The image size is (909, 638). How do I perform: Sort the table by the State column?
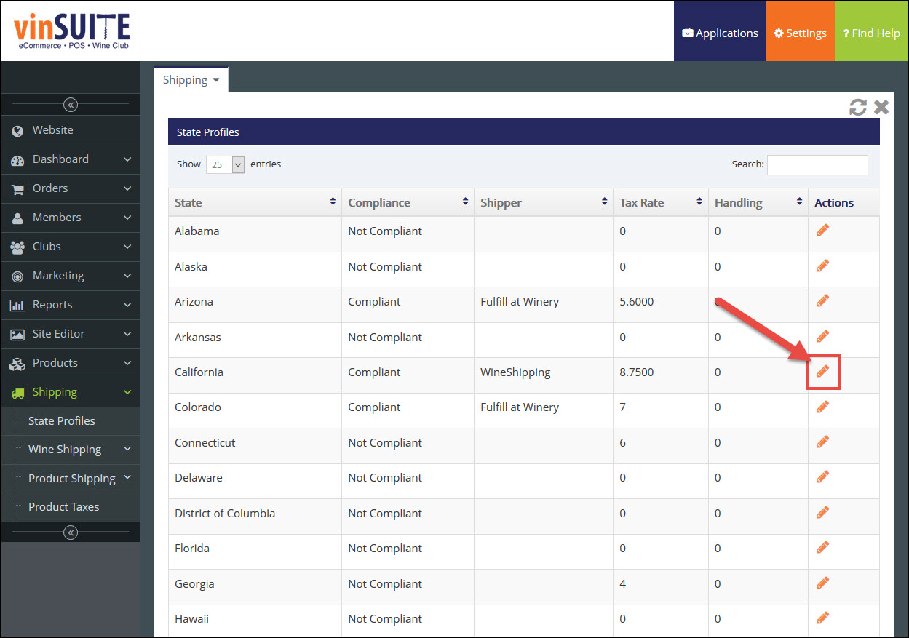point(255,202)
